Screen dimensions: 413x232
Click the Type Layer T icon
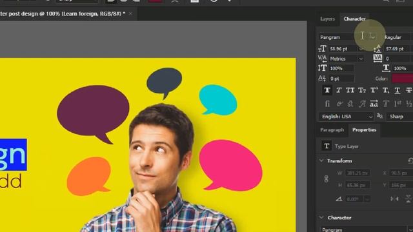[x=327, y=146]
